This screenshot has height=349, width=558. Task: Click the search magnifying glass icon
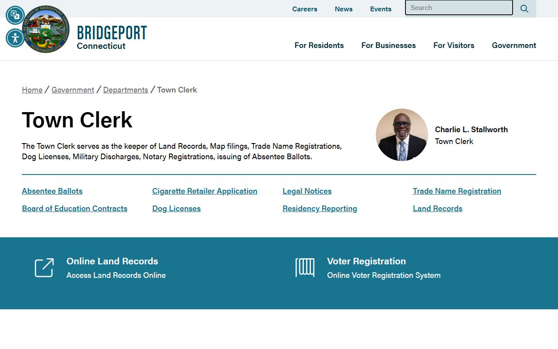524,9
